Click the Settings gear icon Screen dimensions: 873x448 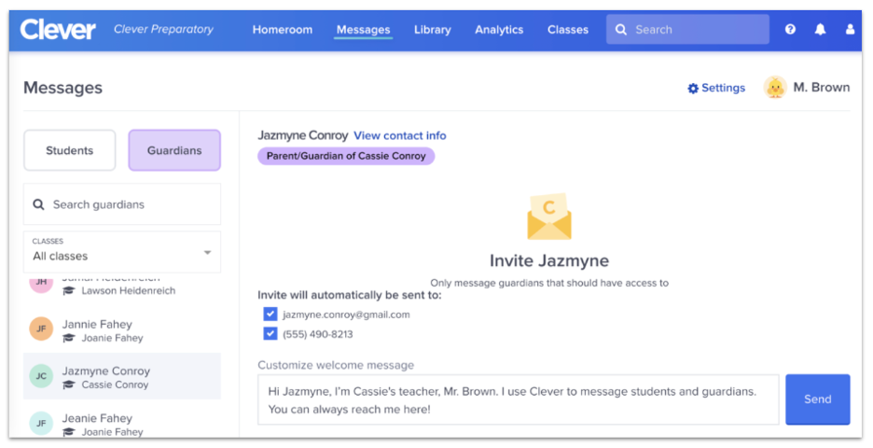[693, 89]
